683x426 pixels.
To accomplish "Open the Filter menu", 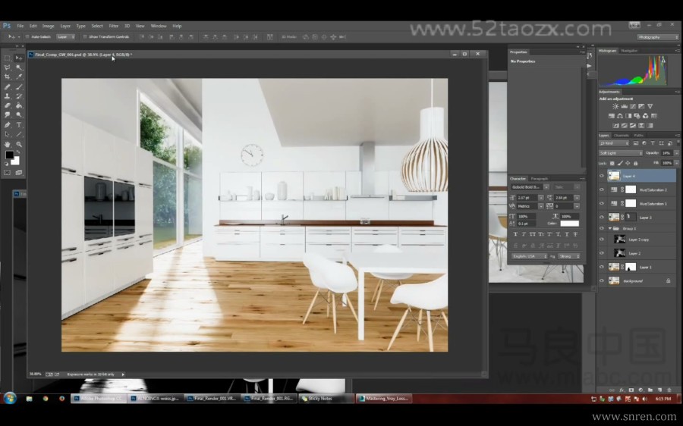I will pos(114,26).
